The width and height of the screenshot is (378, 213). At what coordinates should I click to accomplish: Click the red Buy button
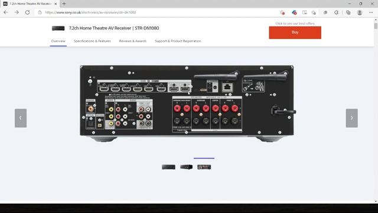pos(295,33)
